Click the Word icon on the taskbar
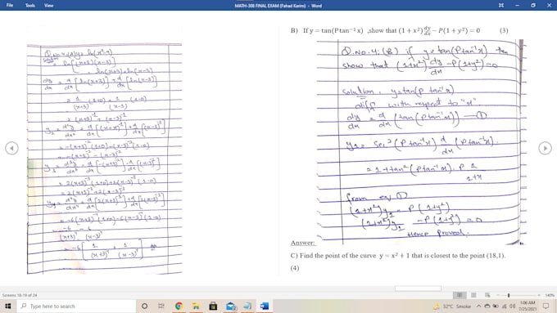This screenshot has height=313, width=557. (265, 306)
